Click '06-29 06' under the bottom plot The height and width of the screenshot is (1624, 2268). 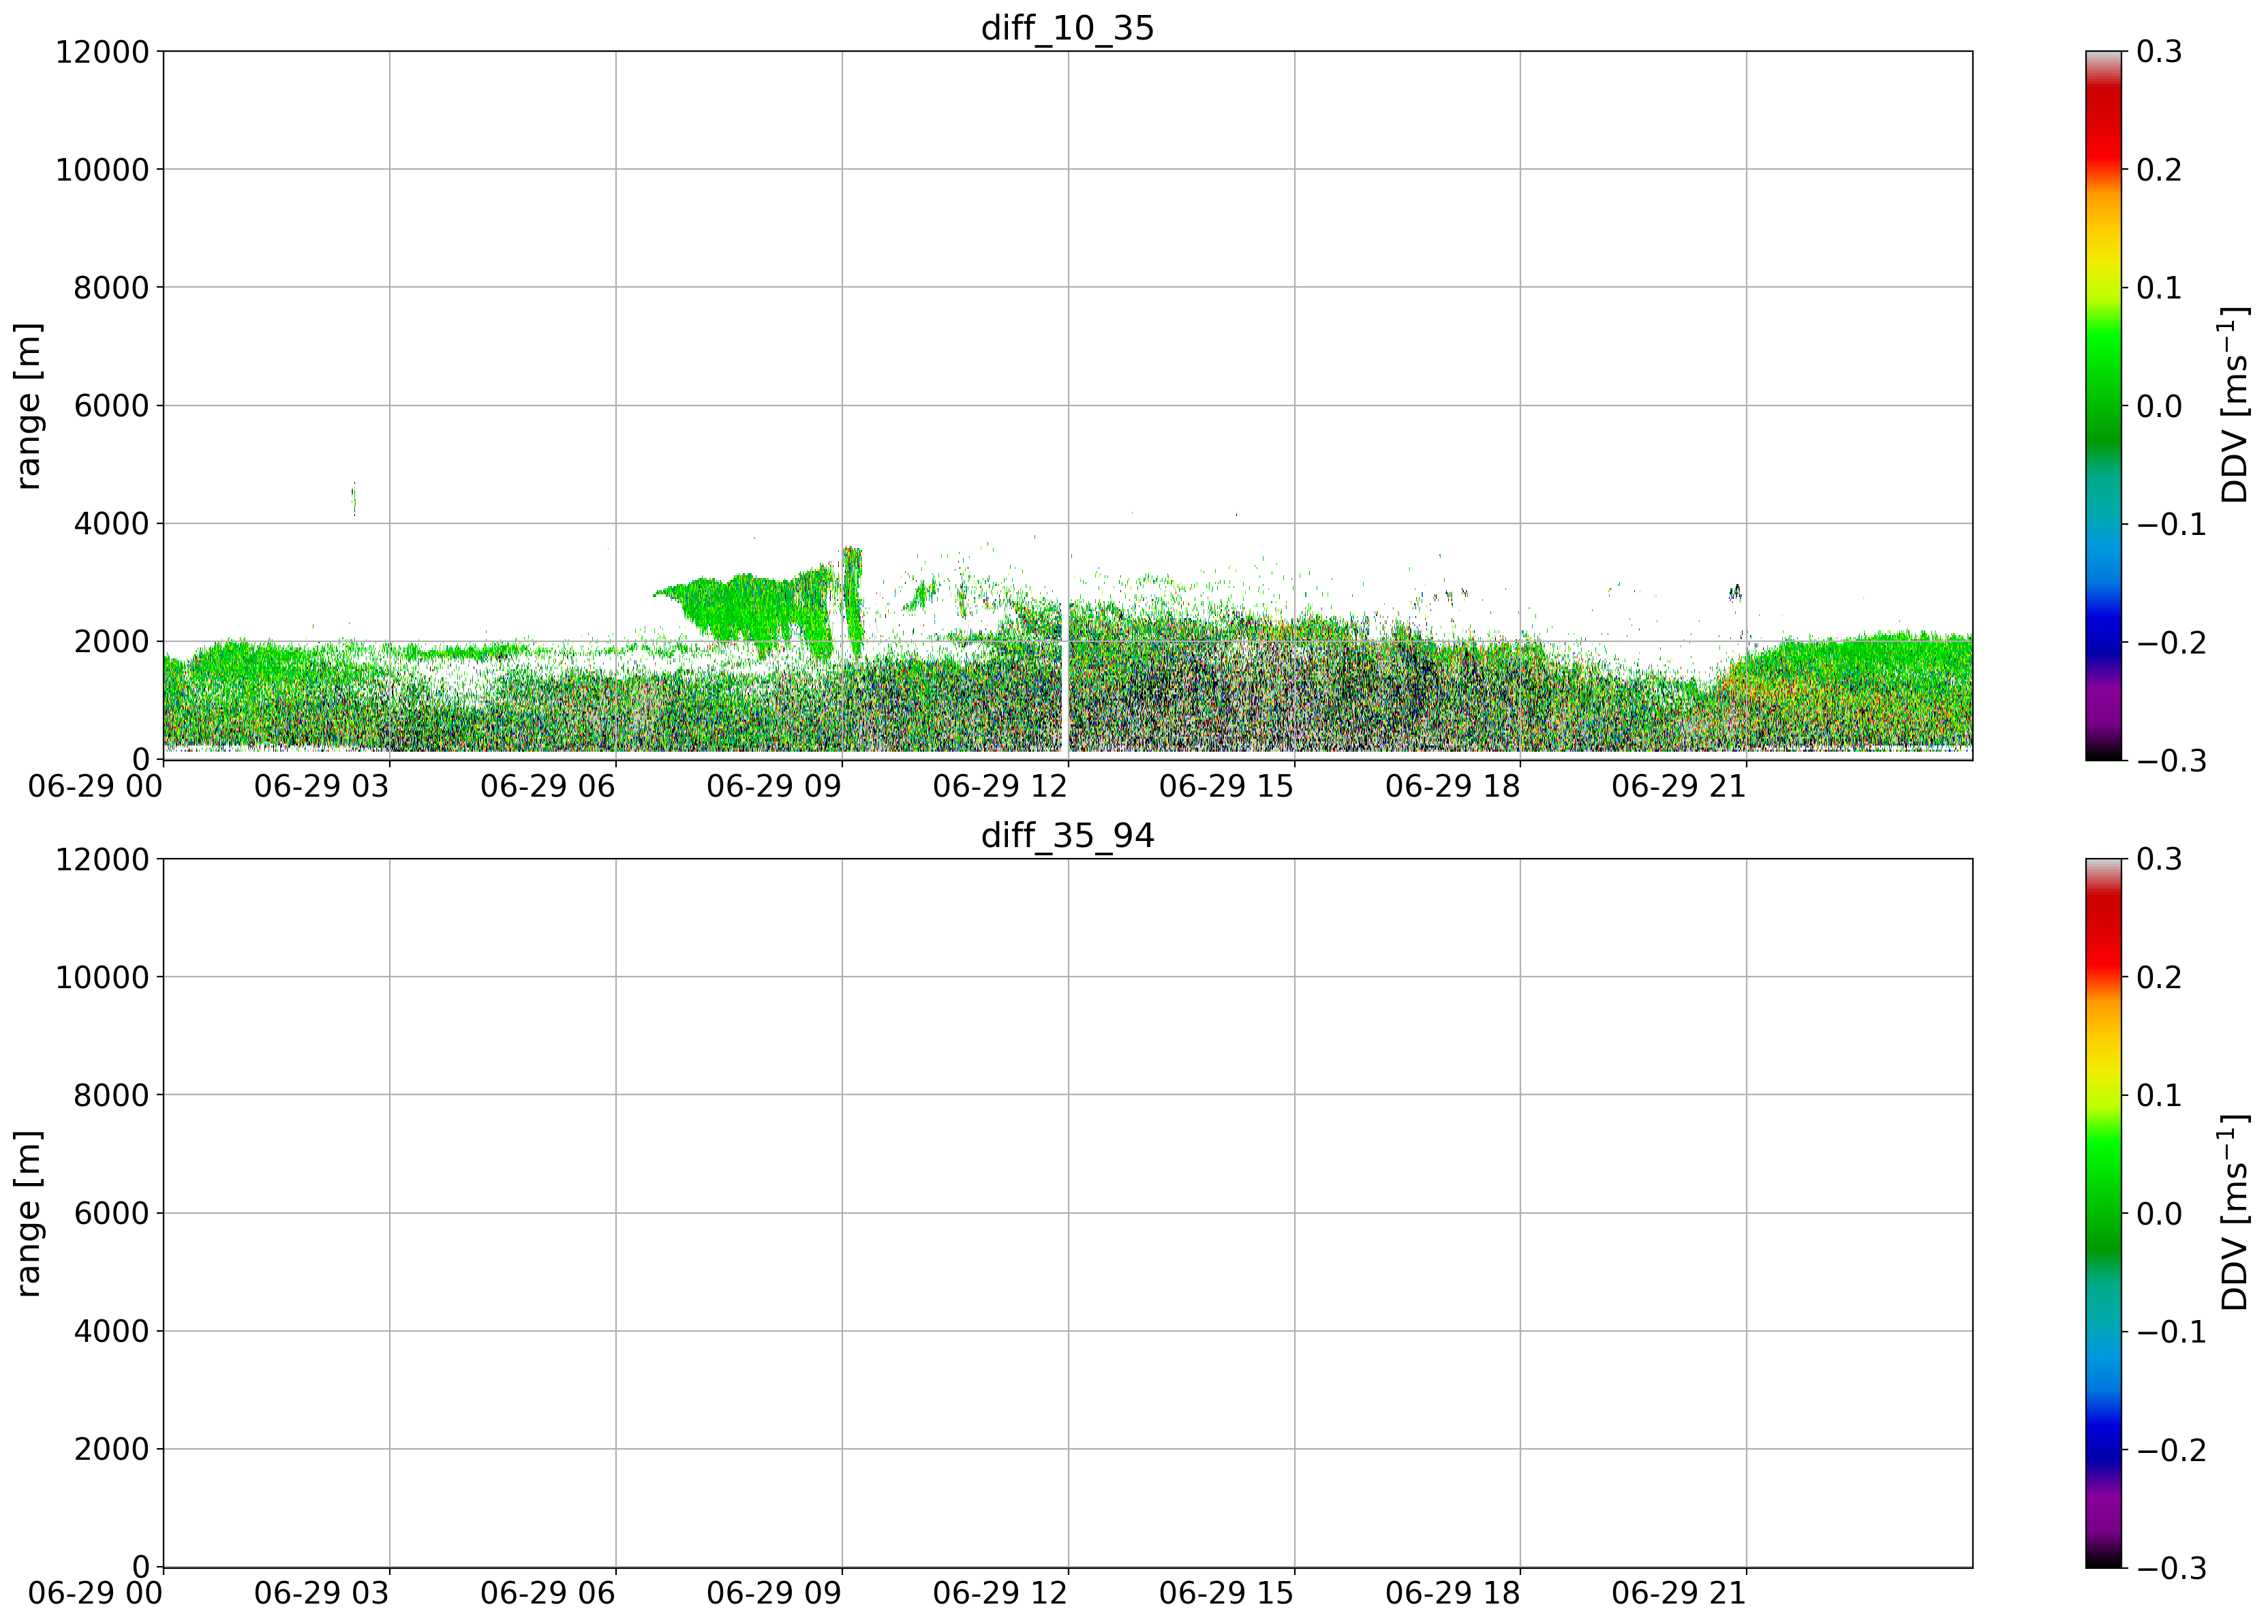[x=547, y=1594]
